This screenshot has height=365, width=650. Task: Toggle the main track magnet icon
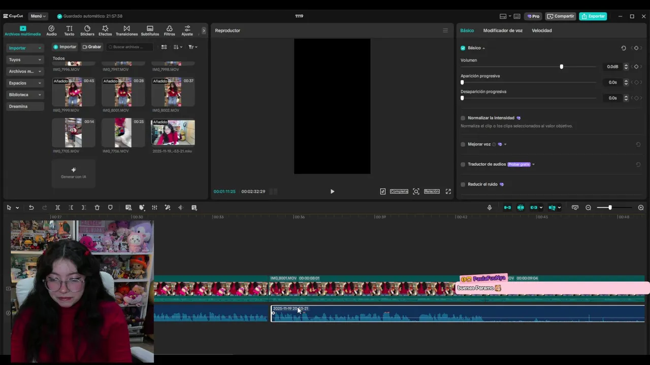(507, 207)
